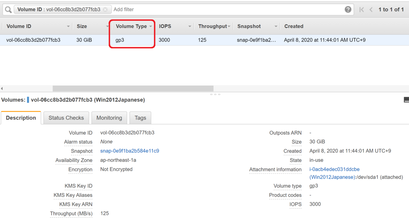409x218 pixels.
Task: Click the 125 throughput table cell
Action: [x=202, y=40]
